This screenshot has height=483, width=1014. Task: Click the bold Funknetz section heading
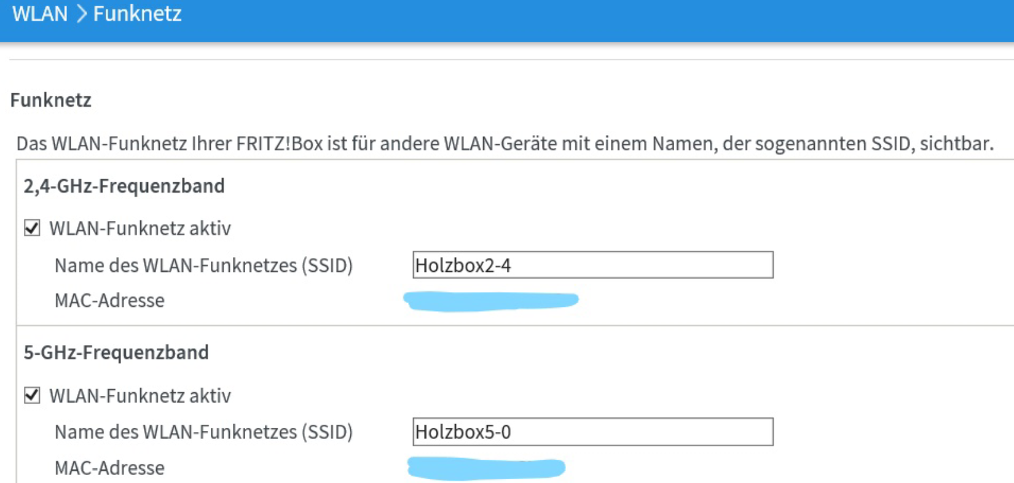pos(51,100)
